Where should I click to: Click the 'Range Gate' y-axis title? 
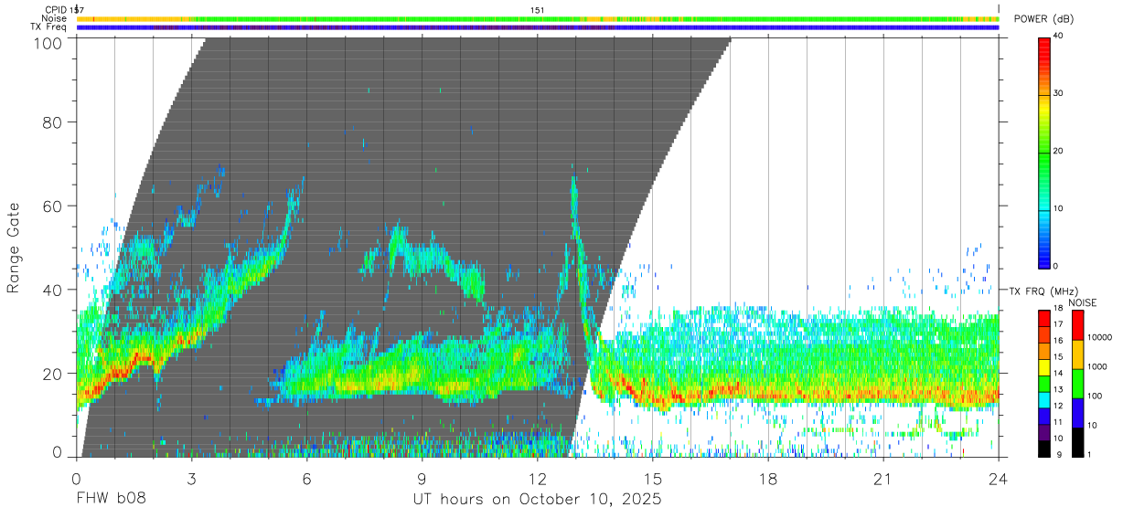(x=14, y=247)
